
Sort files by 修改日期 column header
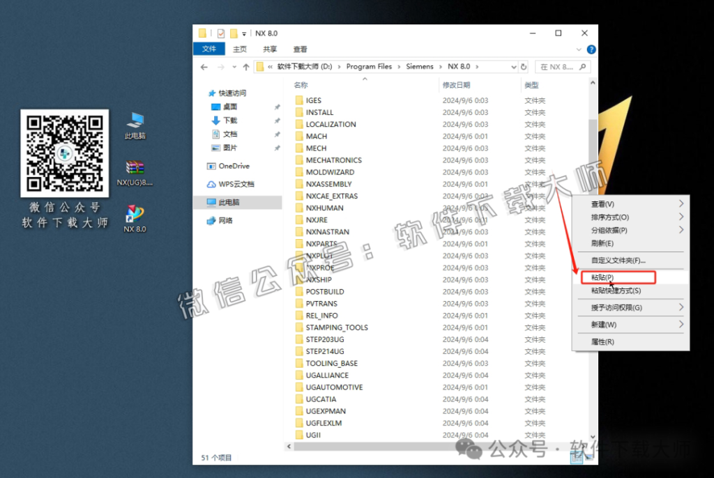pos(456,85)
